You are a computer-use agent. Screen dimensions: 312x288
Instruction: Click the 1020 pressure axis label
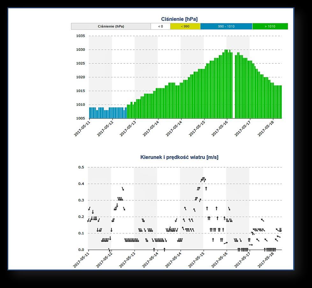coord(80,77)
